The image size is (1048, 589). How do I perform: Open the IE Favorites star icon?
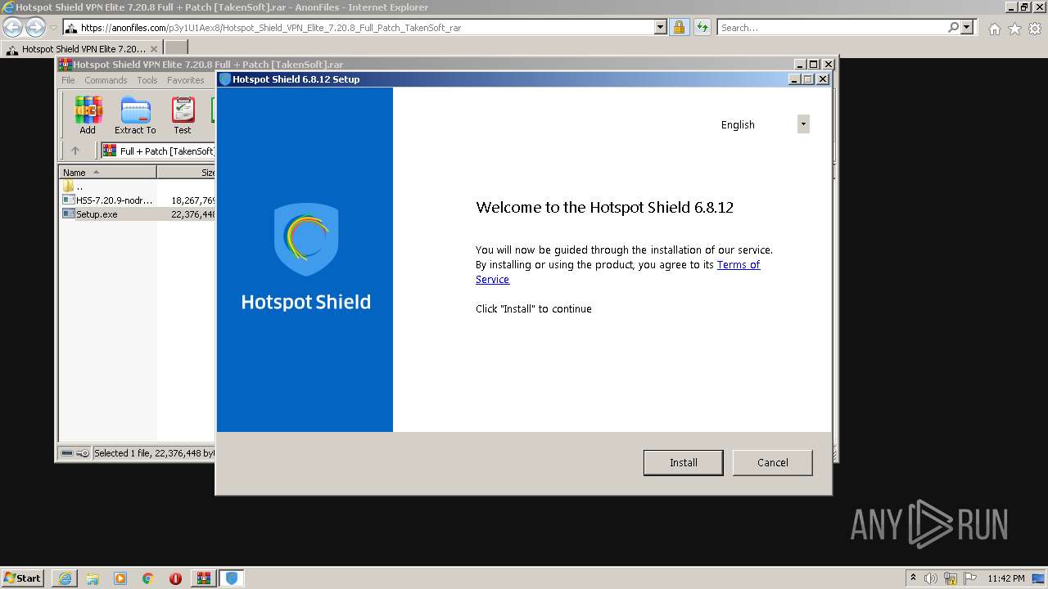(x=1014, y=29)
